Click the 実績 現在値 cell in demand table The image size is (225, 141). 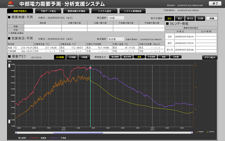coord(43,26)
